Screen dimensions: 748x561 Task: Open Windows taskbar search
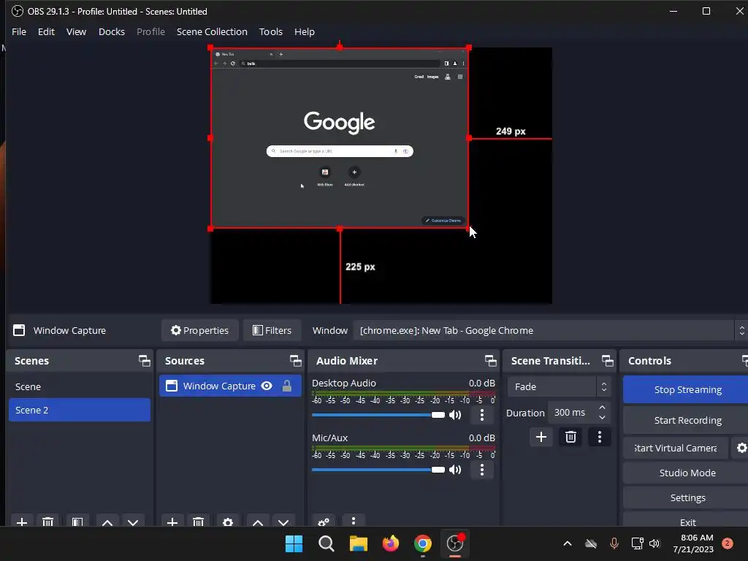[x=327, y=543]
